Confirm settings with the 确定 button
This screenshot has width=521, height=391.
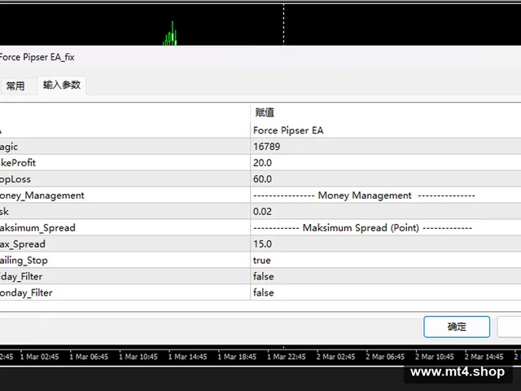457,327
